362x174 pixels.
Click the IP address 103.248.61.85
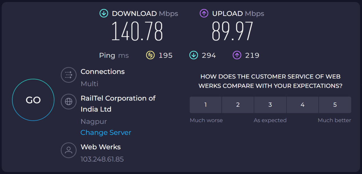coord(102,159)
